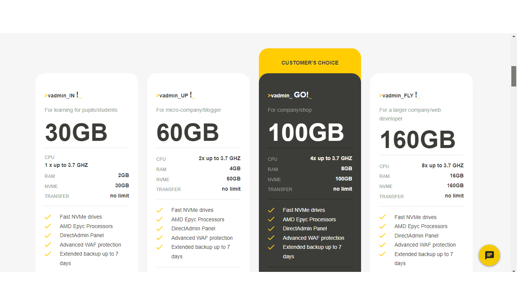This screenshot has height=290, width=517.
Task: Click checkmark beside AMD Epyc Processors in vadmin_IN
Action: click(48, 226)
